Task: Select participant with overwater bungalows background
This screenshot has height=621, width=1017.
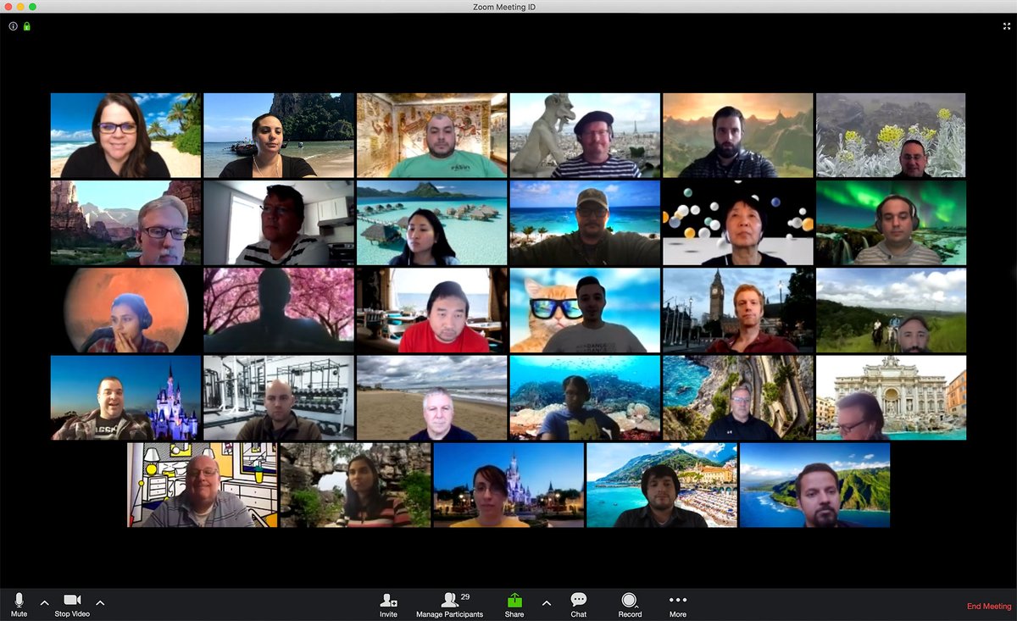Action: (431, 223)
